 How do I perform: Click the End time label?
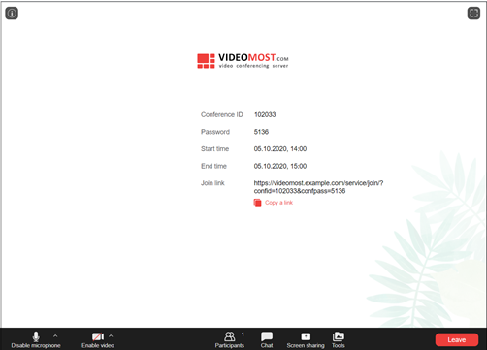tap(213, 166)
